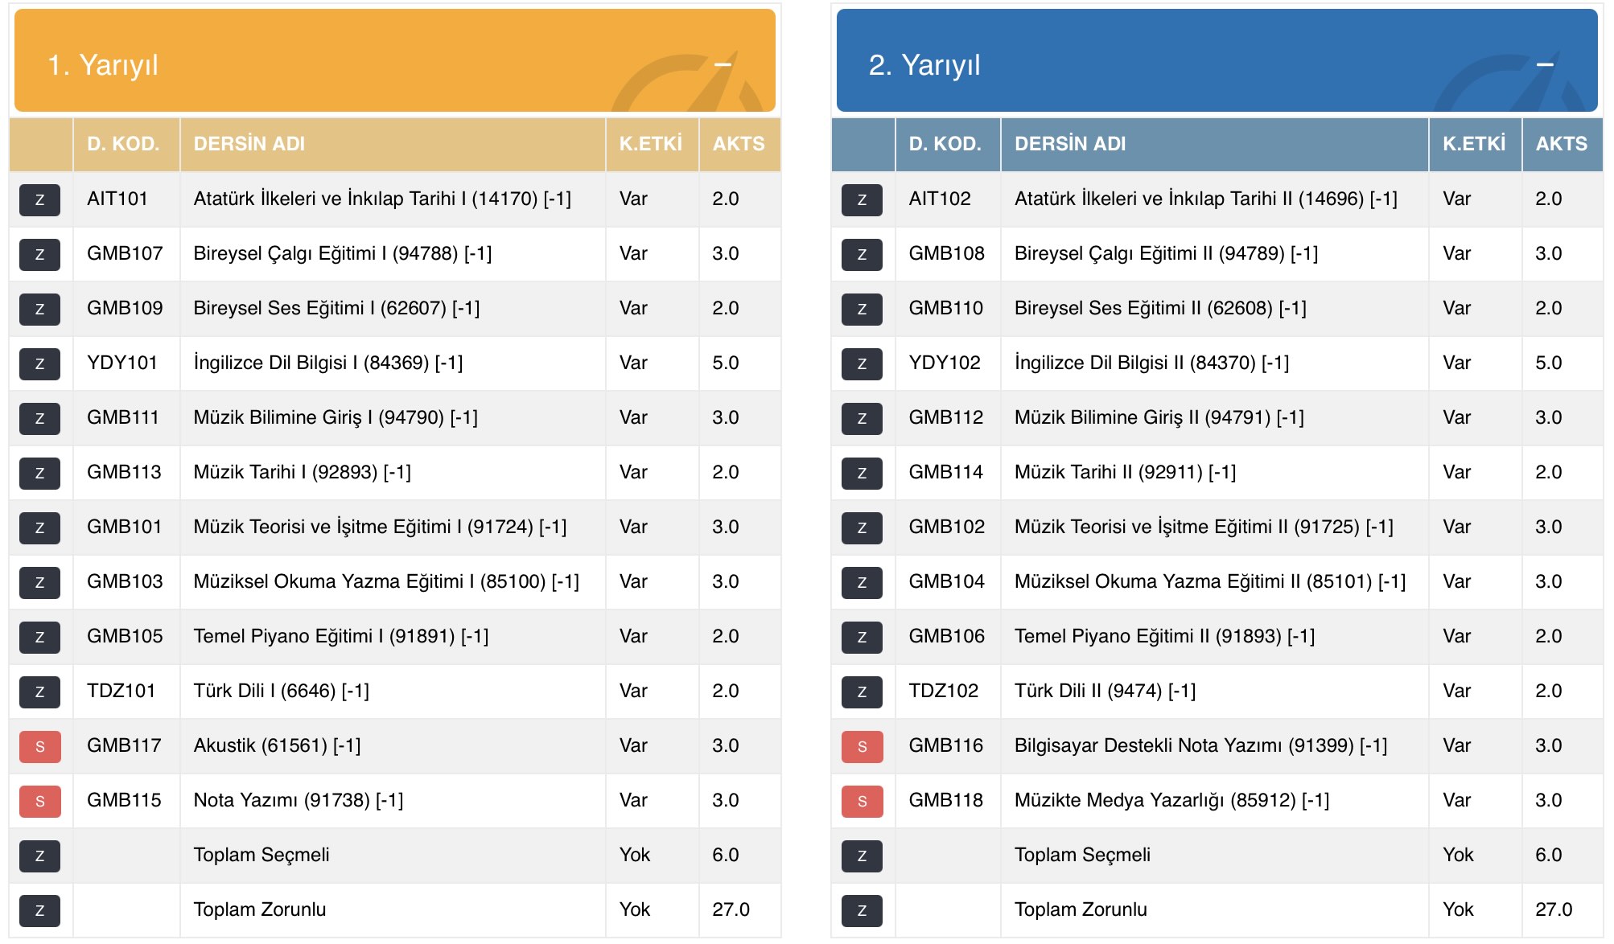The image size is (1614, 944).
Task: Collapse the 1. Yarıyıl panel with minus
Action: pyautogui.click(x=723, y=64)
